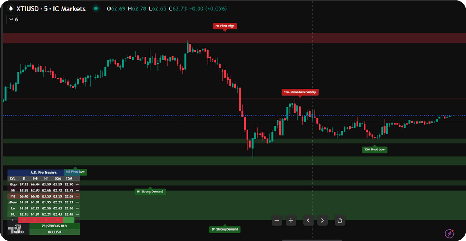Open the XTIUSD symbol title
Image resolution: width=466 pixels, height=241 pixels.
click(51, 8)
